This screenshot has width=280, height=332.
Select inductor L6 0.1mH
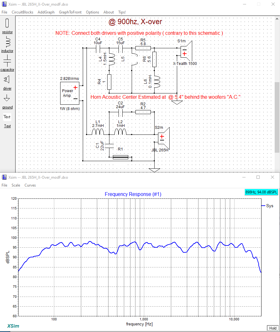pyautogui.click(x=157, y=82)
